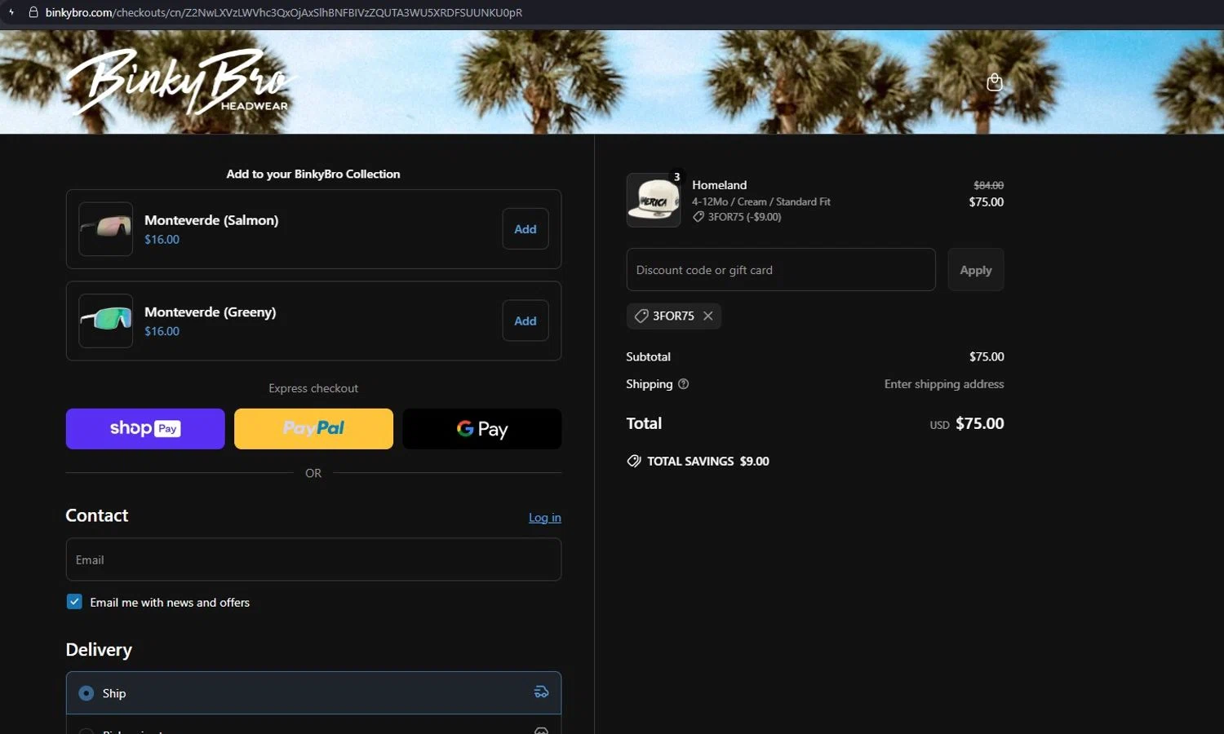Add Monteverde (Greeny) to the order

(526, 321)
